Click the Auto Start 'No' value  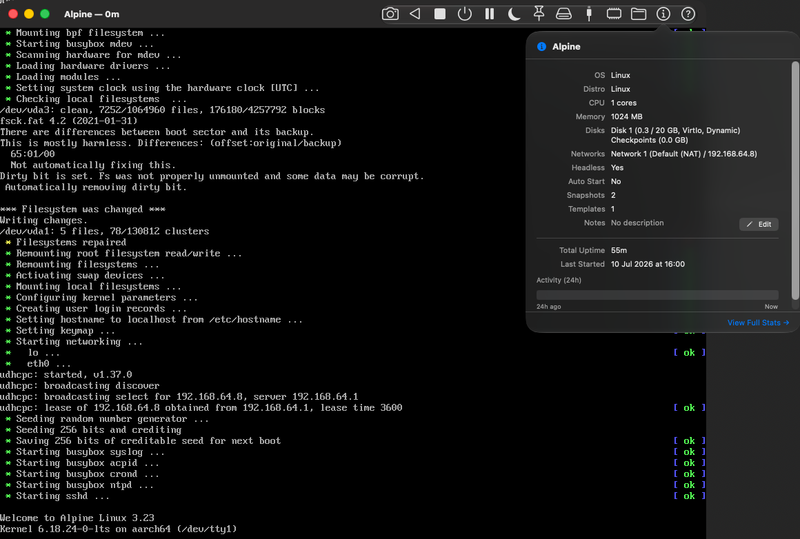616,181
